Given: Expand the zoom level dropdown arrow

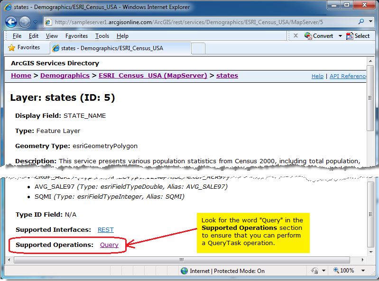Looking at the screenshot, I should [363, 271].
